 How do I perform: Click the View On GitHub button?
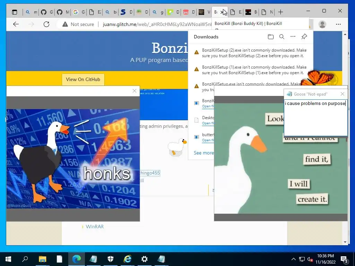pyautogui.click(x=83, y=79)
